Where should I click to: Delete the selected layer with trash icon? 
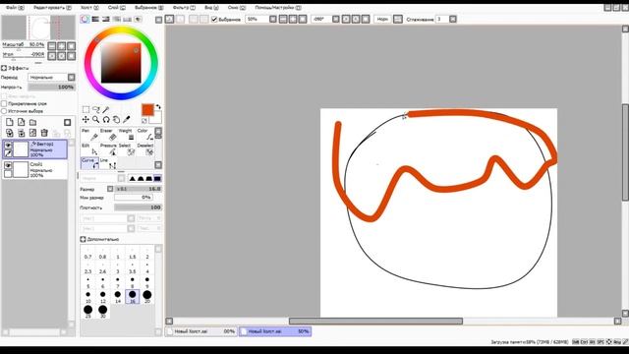(x=44, y=133)
